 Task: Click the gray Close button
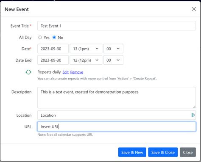(x=188, y=152)
